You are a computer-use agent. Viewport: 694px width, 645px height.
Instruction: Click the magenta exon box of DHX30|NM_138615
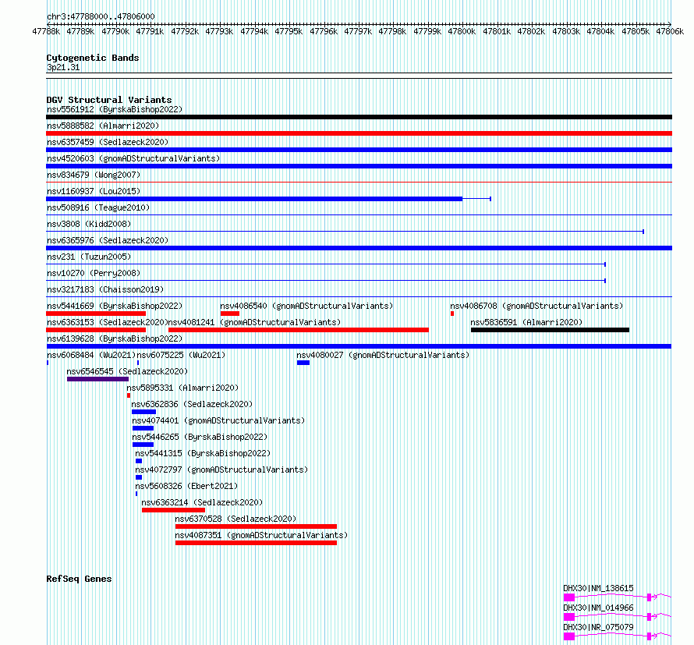tap(569, 597)
